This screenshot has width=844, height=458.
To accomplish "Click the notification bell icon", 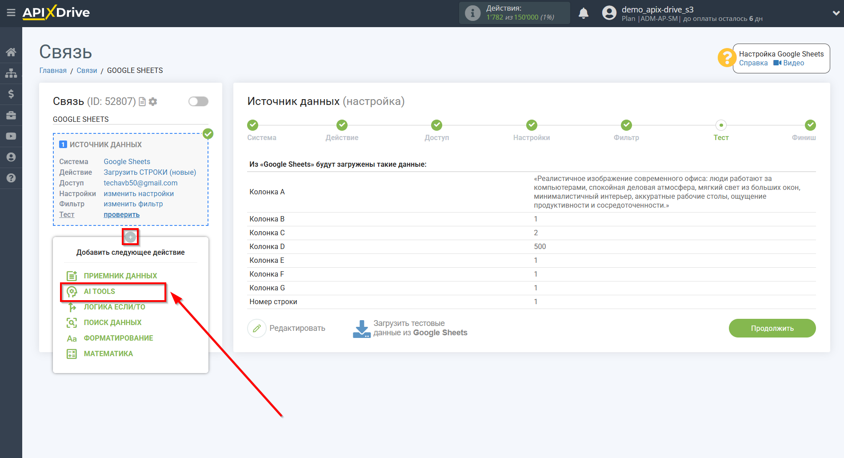I will coord(584,13).
